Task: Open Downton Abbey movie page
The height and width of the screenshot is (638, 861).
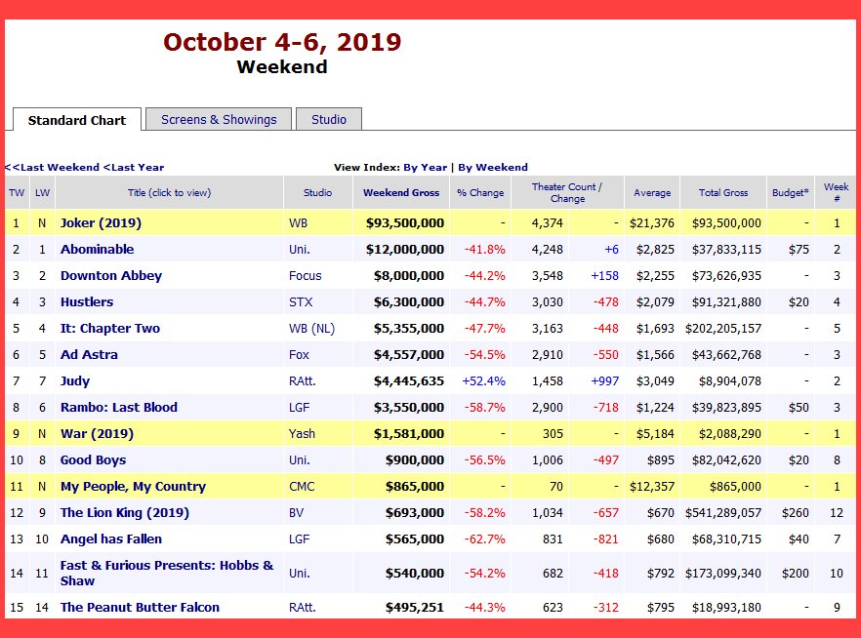Action: coord(110,275)
